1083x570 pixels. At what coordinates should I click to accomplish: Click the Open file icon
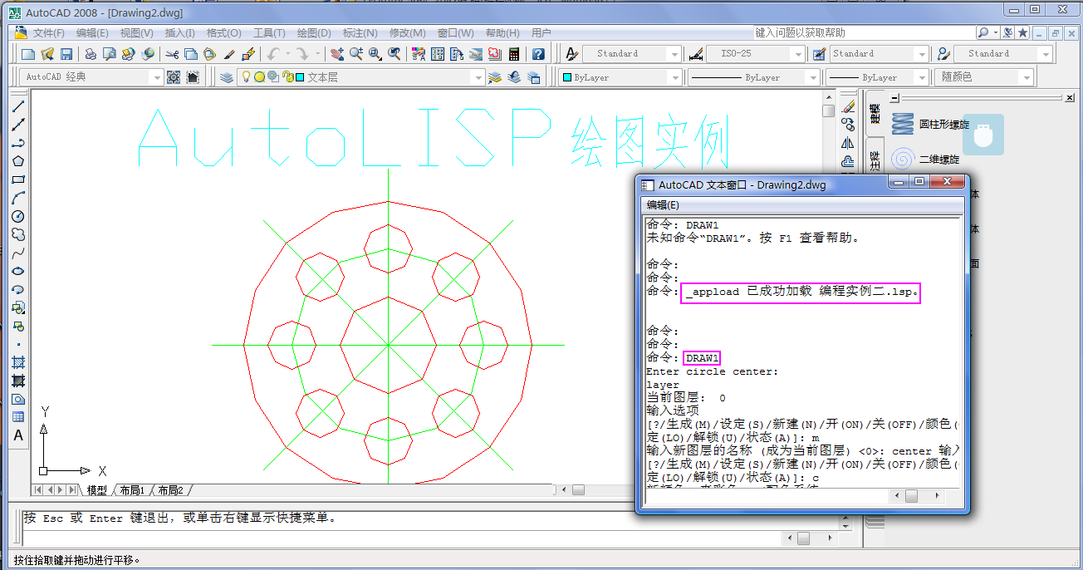(47, 54)
